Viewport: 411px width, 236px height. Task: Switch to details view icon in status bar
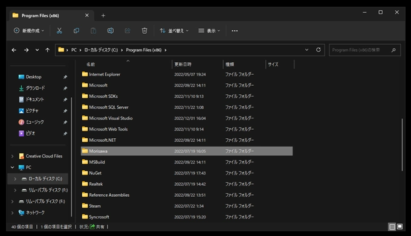pyautogui.click(x=392, y=226)
